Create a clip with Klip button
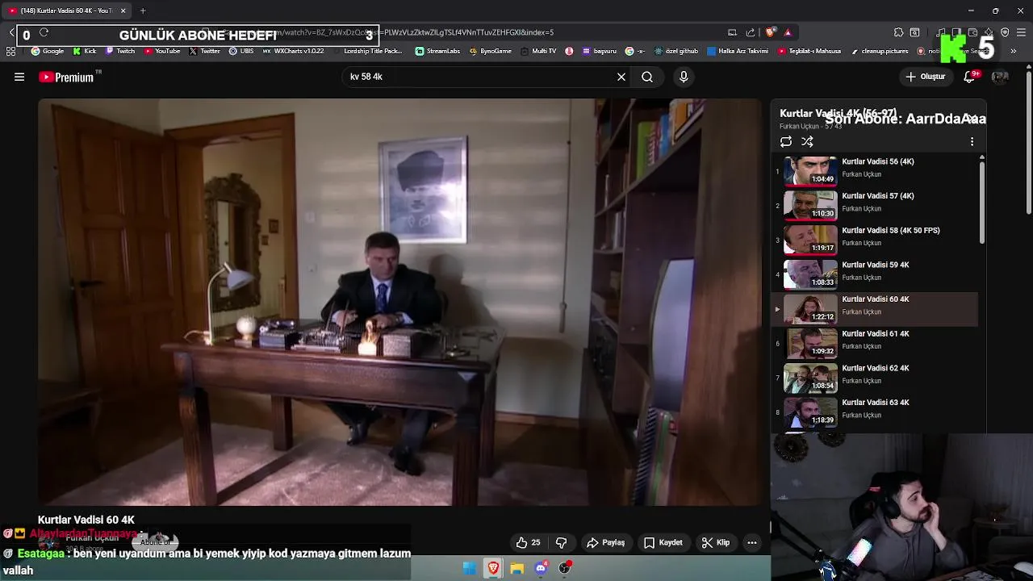Image resolution: width=1033 pixels, height=581 pixels. 715,542
